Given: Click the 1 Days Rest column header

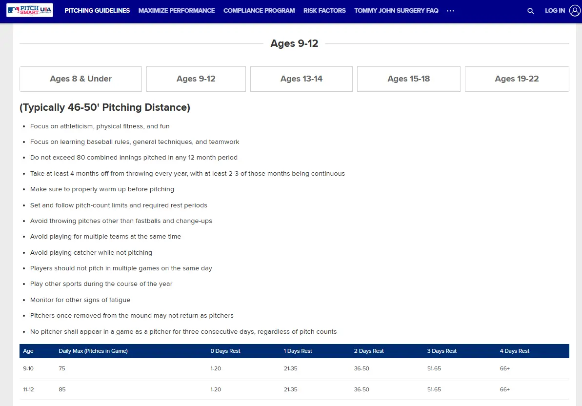Looking at the screenshot, I should 298,351.
